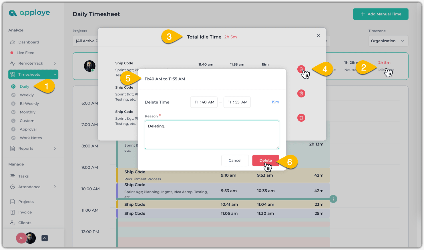Close the Total Idle Time dialog
The width and height of the screenshot is (424, 250).
click(x=318, y=36)
